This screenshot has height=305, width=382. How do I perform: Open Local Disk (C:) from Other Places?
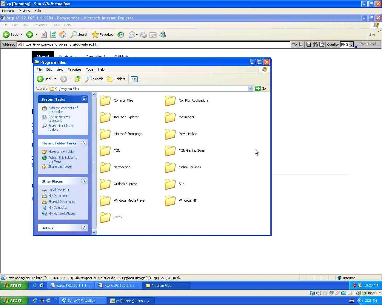click(x=58, y=190)
